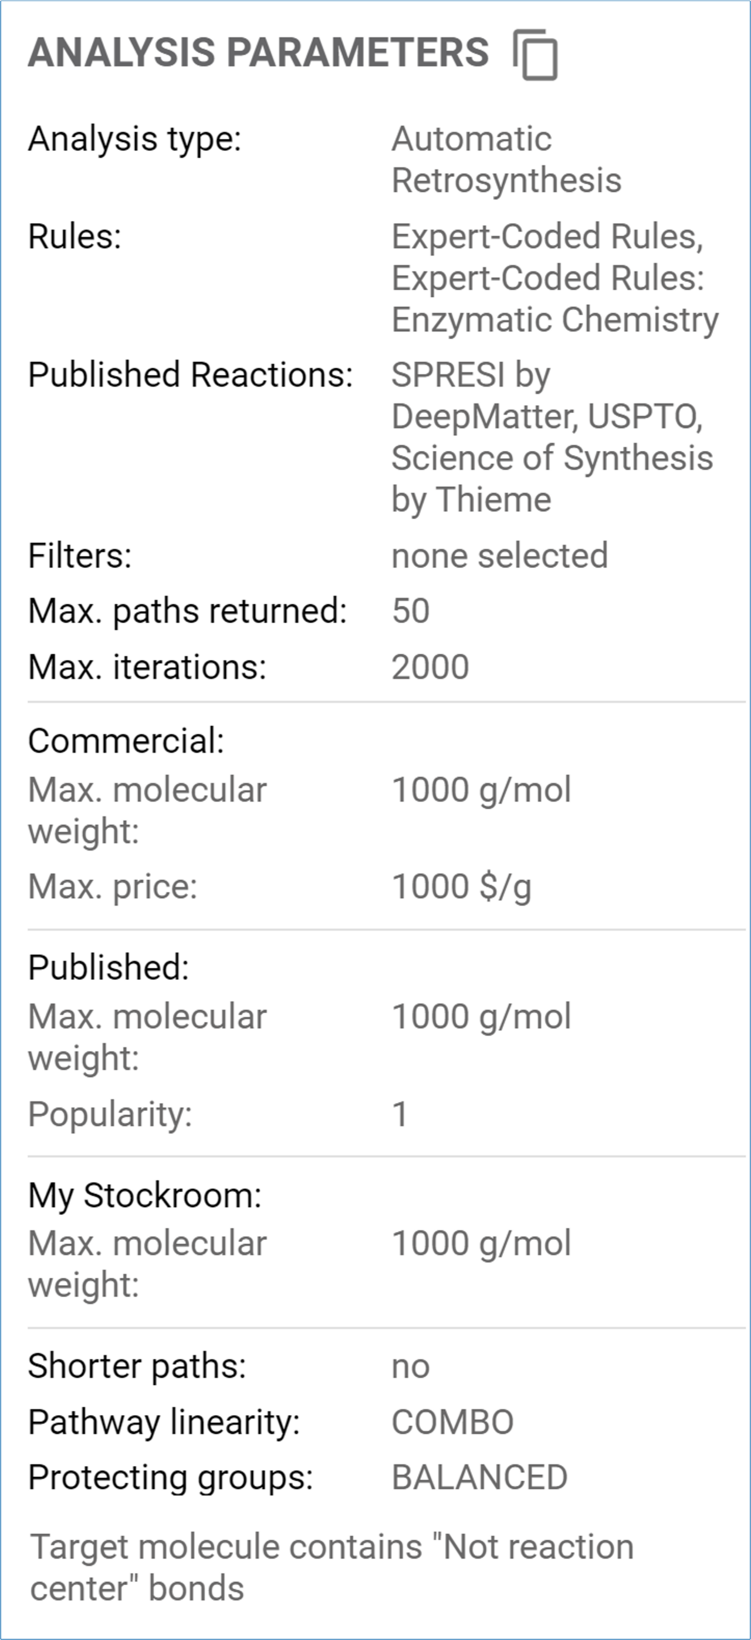Click the Max. paths returned value 50
The width and height of the screenshot is (751, 1640).
coord(410,611)
